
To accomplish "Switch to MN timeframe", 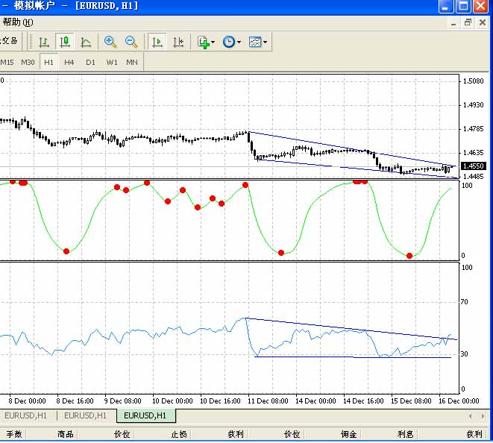I will pyautogui.click(x=132, y=62).
